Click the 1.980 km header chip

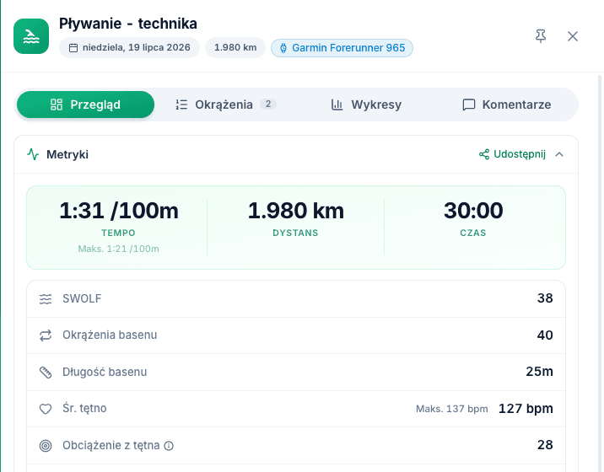tap(235, 48)
